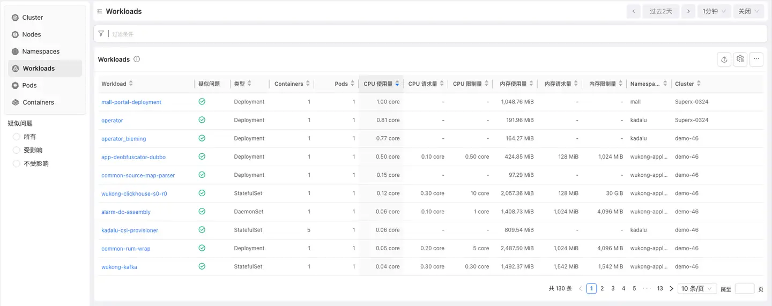Focus the 跳至 page number input
Viewport: 772px width, 306px height.
point(744,289)
